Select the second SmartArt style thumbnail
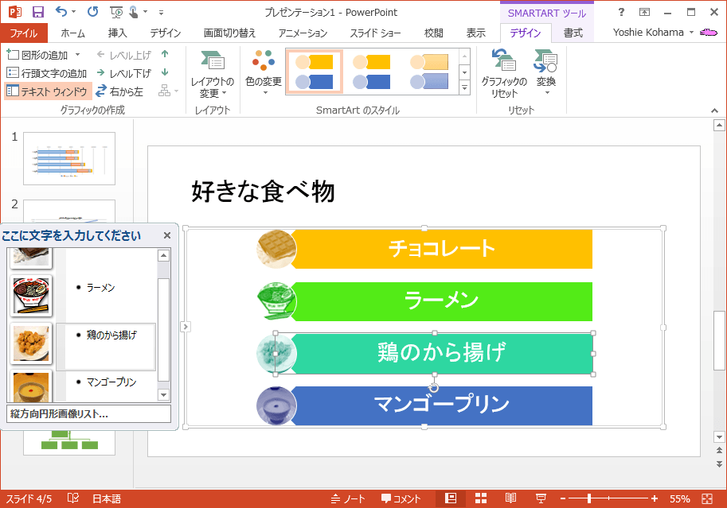Screen dimensions: 727x508 tap(371, 72)
